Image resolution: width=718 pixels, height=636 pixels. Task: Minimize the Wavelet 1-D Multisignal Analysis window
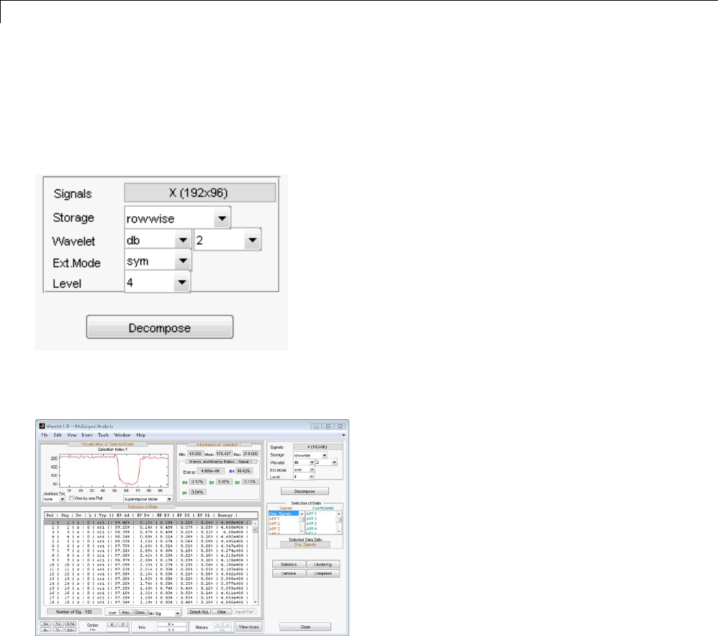click(316, 426)
